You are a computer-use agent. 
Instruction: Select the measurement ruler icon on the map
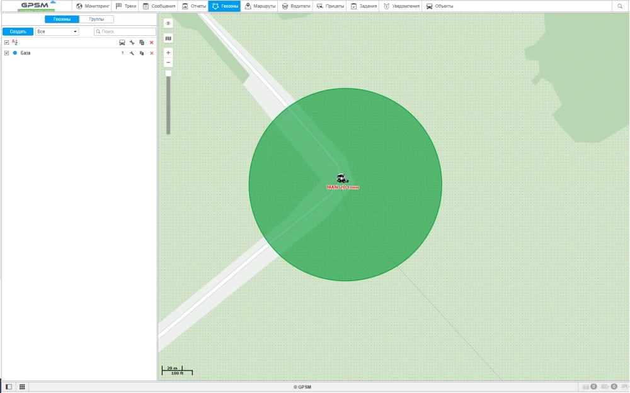point(168,37)
